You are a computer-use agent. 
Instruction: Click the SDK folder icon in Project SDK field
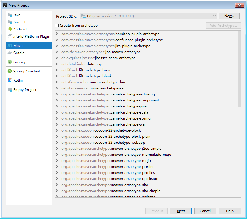(83, 16)
